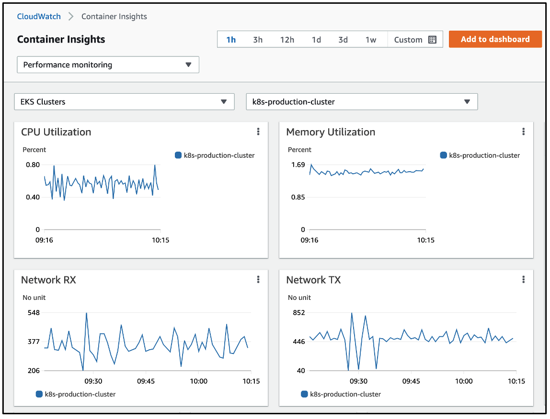Click the blue swatch in Network TX legend
Image resolution: width=550 pixels, height=419 pixels.
click(303, 394)
